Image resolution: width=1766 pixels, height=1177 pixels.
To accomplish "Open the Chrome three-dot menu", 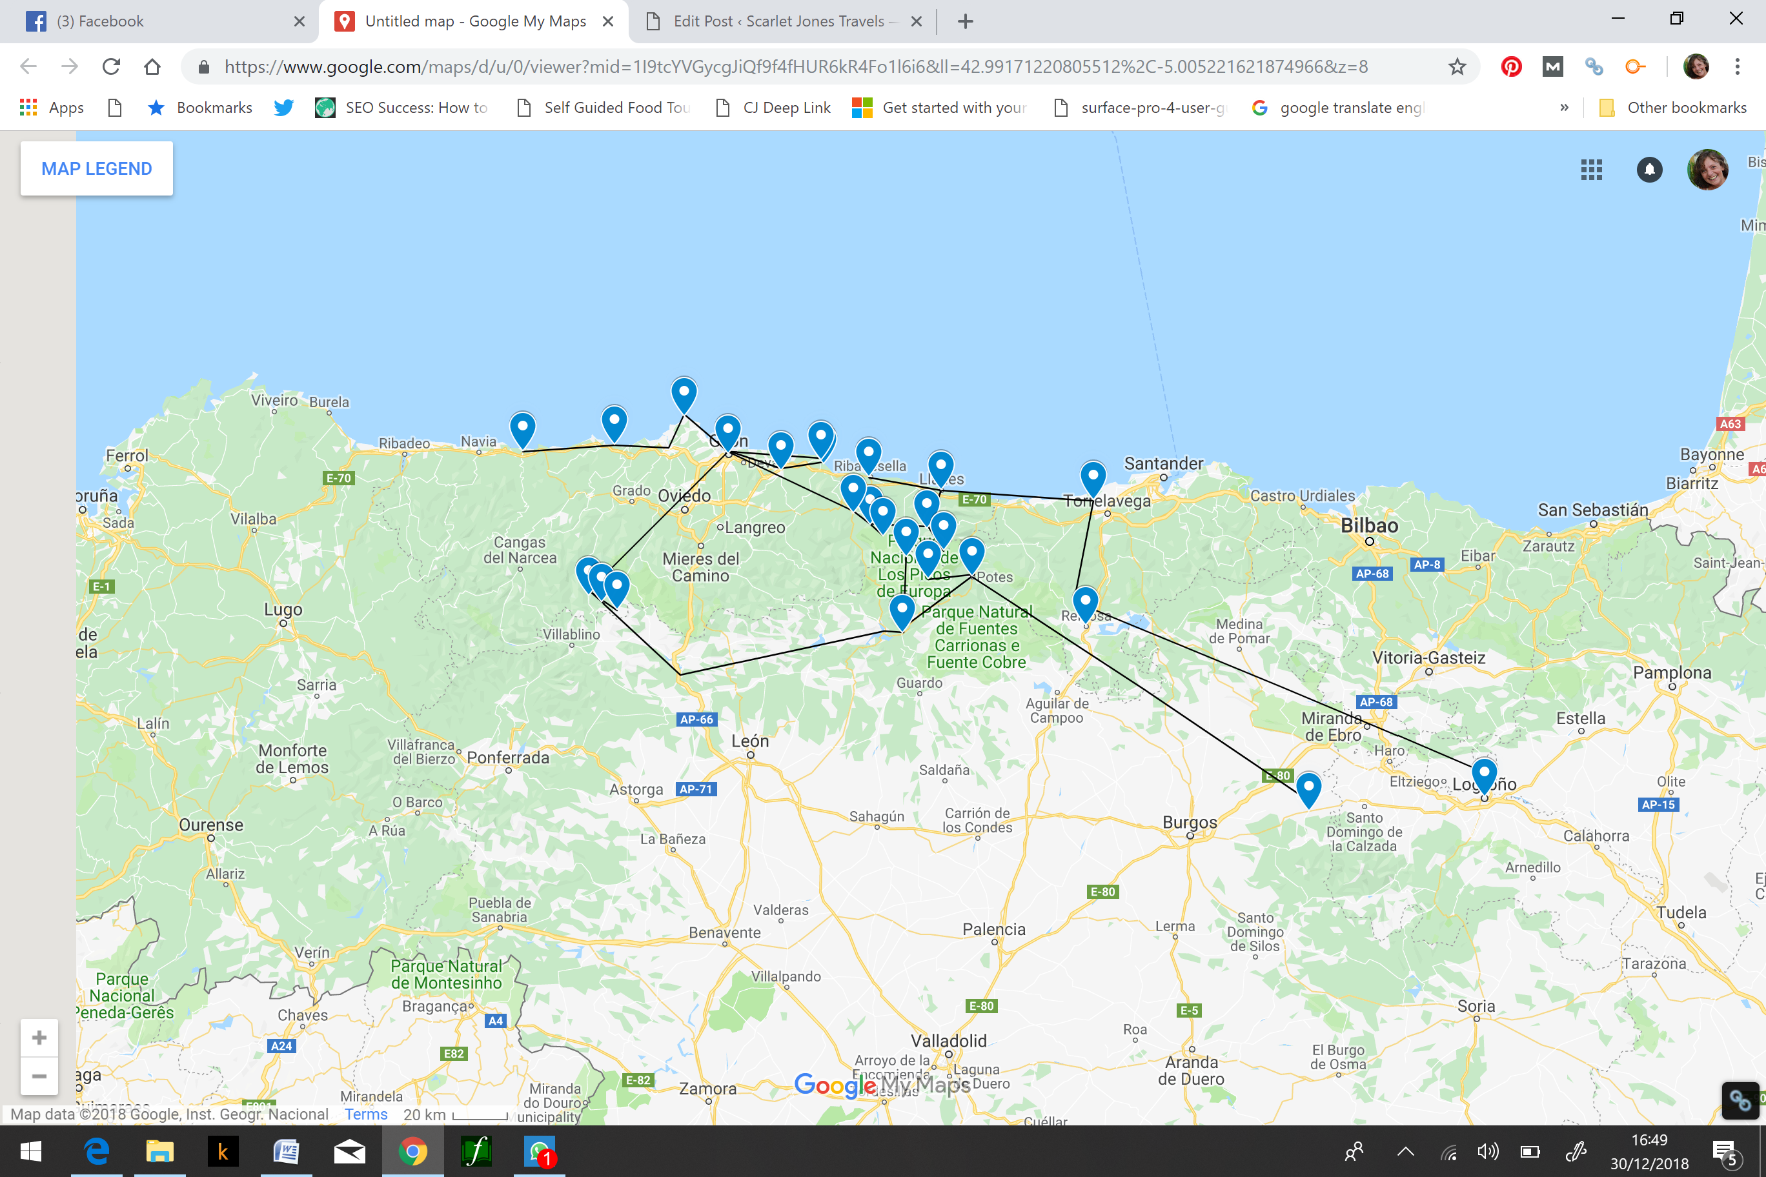I will pyautogui.click(x=1737, y=67).
